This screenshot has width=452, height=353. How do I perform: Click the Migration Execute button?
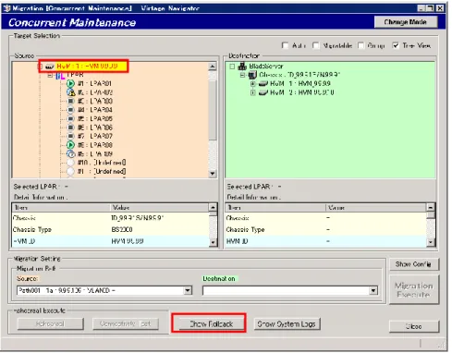click(x=414, y=290)
